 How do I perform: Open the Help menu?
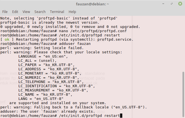point(72,12)
